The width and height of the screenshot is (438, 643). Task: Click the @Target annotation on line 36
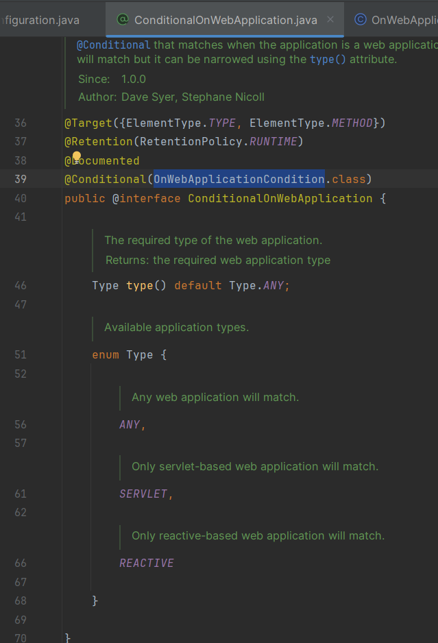tap(88, 123)
